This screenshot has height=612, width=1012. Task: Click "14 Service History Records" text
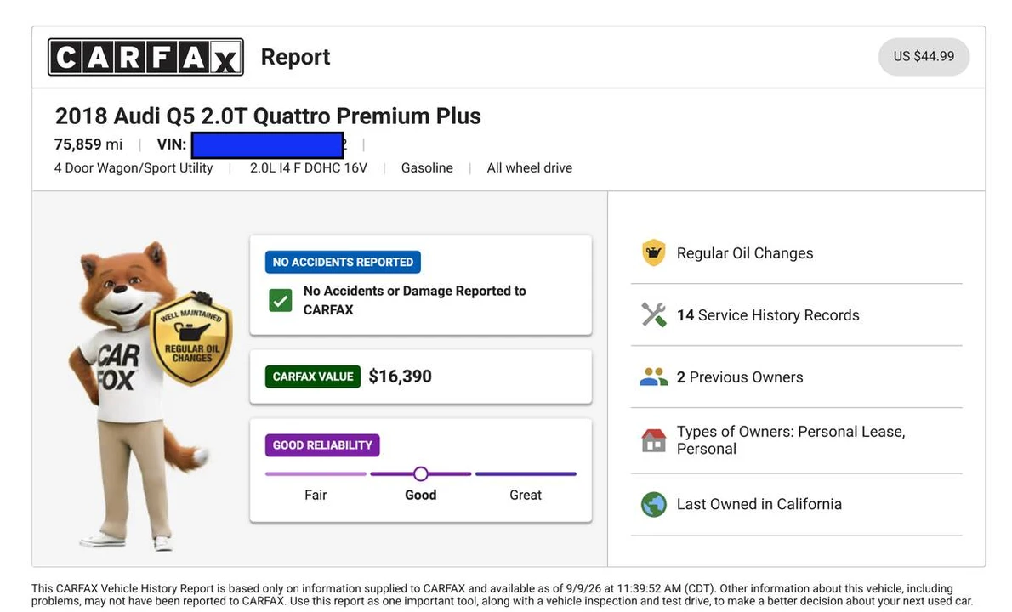pos(768,315)
